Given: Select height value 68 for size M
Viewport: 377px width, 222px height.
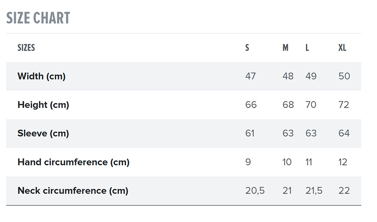Looking at the screenshot, I should pyautogui.click(x=288, y=105).
